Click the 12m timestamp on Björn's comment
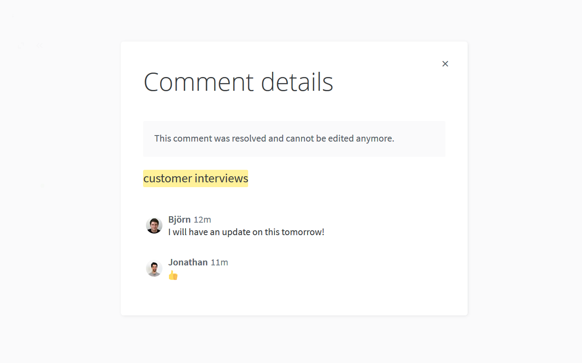The image size is (582, 363). click(x=202, y=220)
